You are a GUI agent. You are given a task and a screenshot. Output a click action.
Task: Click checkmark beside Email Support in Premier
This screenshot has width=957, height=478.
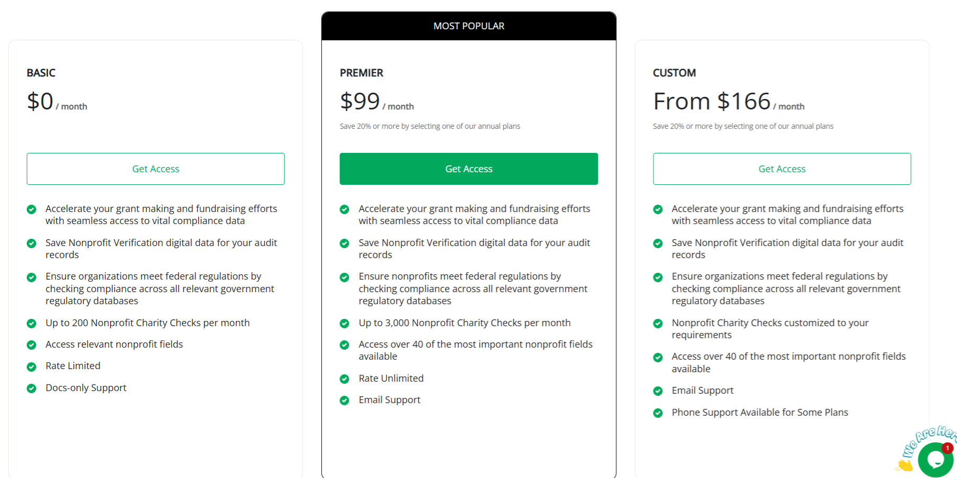344,400
